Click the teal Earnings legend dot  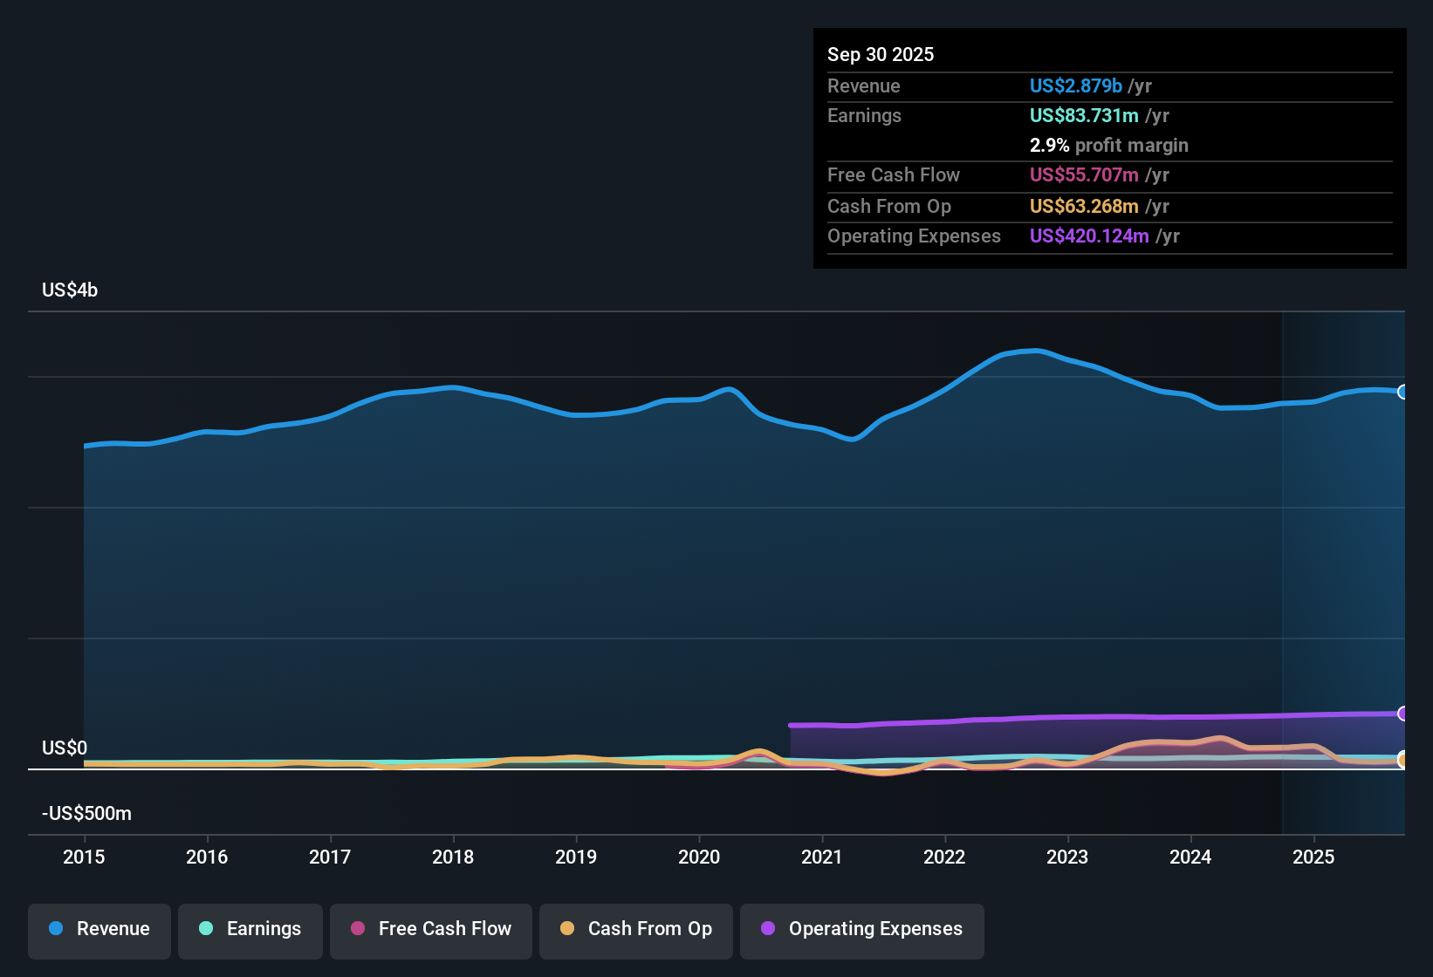coord(206,928)
